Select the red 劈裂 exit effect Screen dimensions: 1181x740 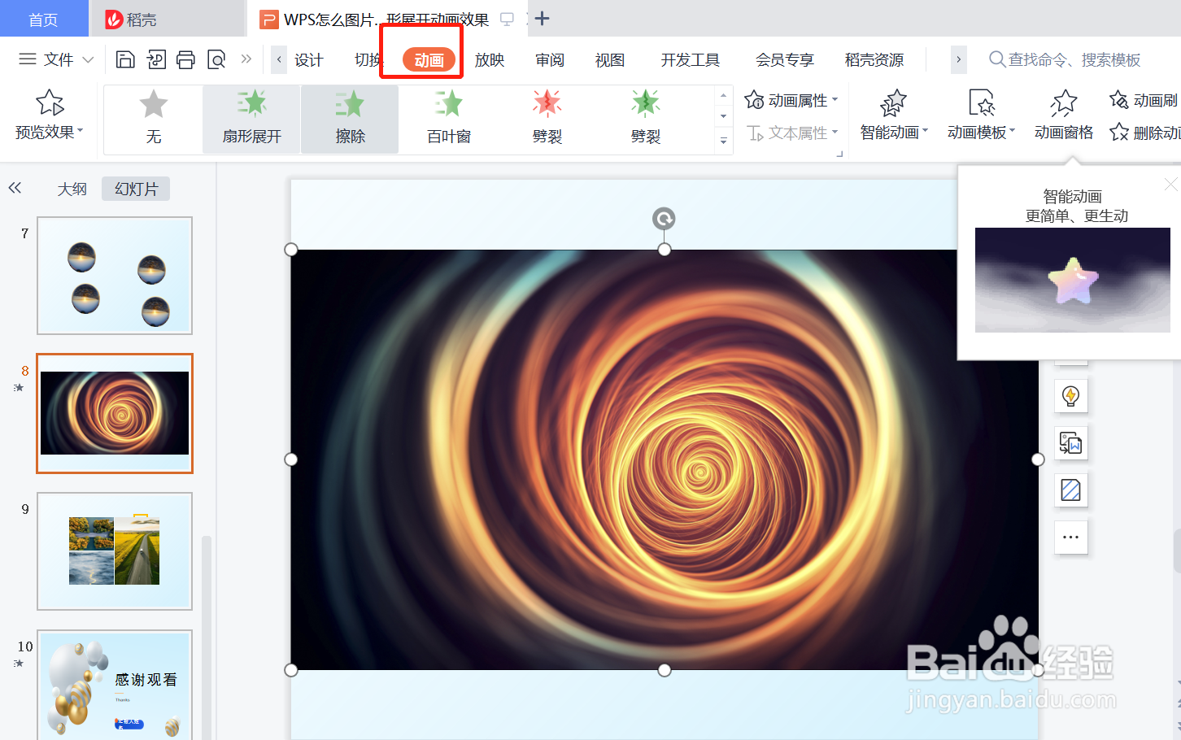coord(547,119)
